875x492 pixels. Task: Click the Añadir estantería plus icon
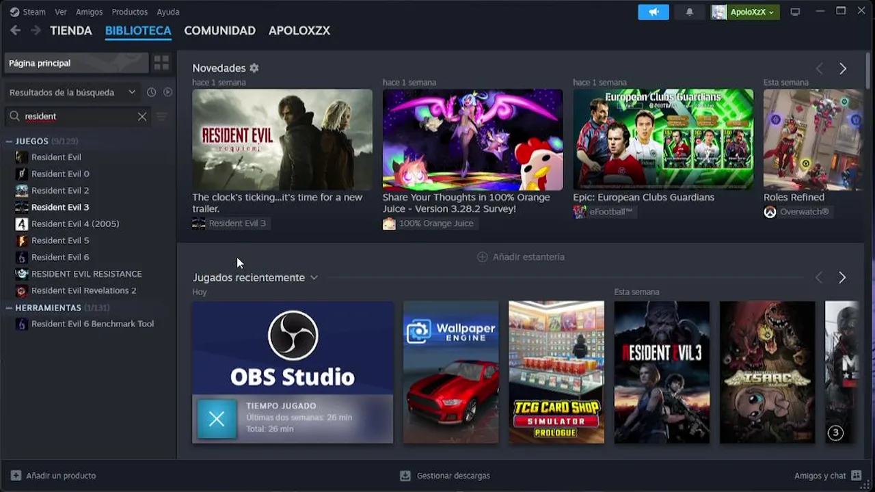pos(482,257)
